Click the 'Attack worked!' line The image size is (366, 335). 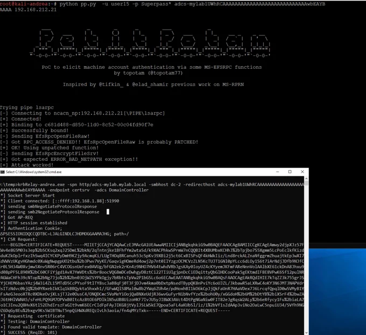pos(27,165)
